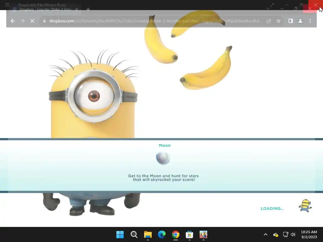The width and height of the screenshot is (323, 242).
Task: Open taskbar Search
Action: point(134,234)
